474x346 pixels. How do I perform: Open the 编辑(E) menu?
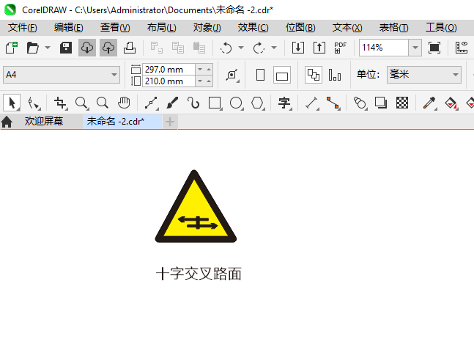[68, 28]
